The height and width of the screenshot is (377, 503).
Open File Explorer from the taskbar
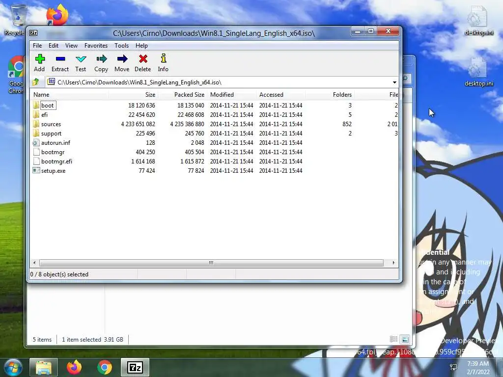(44, 367)
